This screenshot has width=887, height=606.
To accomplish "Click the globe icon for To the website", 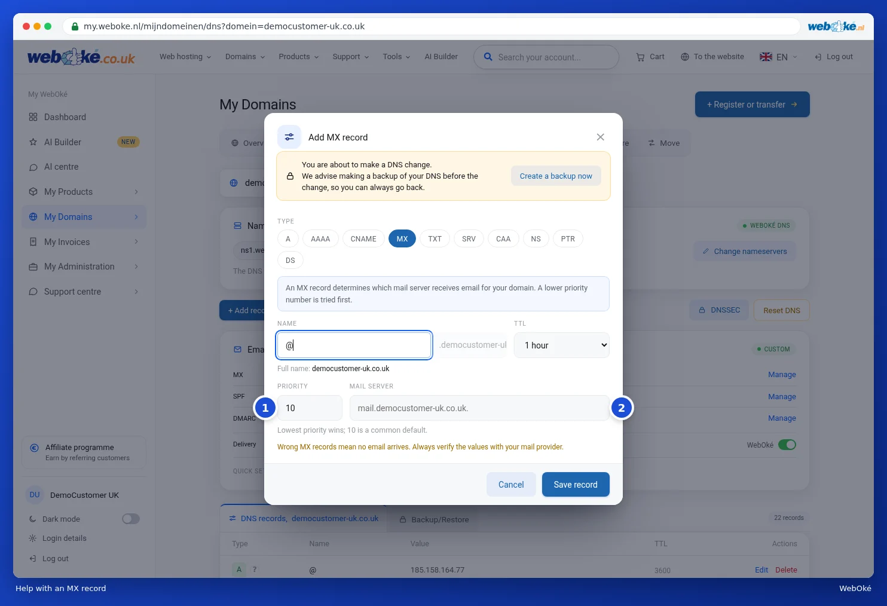I will point(685,57).
